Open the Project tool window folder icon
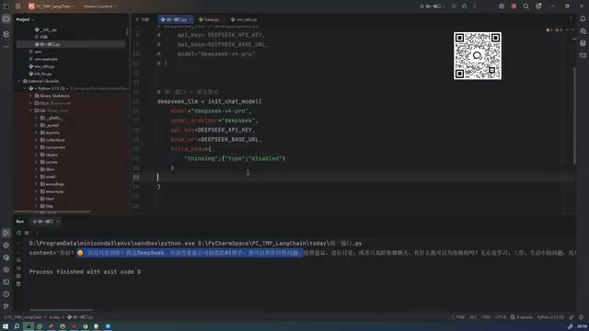The width and height of the screenshot is (589, 331). coord(6,18)
